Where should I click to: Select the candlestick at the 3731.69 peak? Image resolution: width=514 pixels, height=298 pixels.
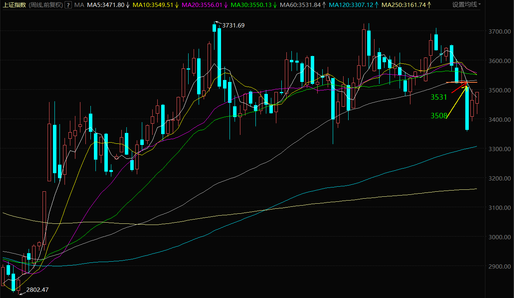point(214,28)
